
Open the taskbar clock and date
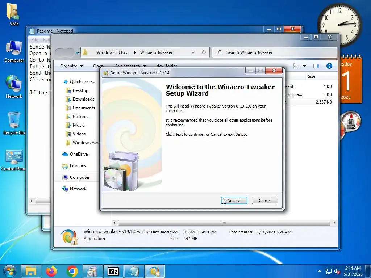coord(353,271)
